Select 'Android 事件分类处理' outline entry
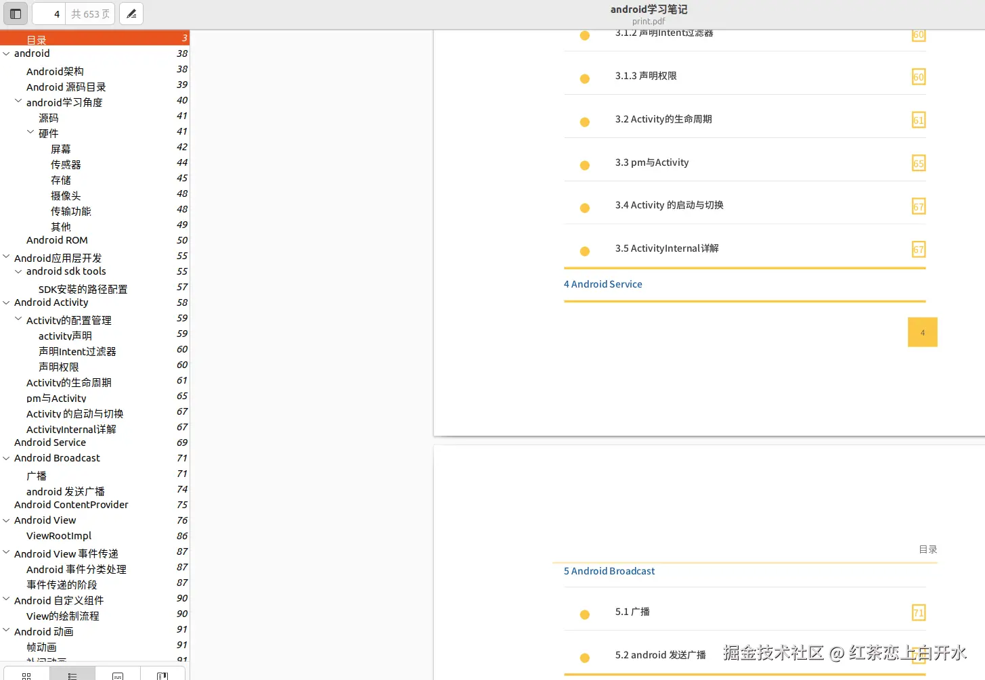 pos(76,569)
